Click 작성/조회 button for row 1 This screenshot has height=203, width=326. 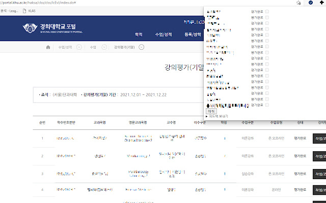319,139
